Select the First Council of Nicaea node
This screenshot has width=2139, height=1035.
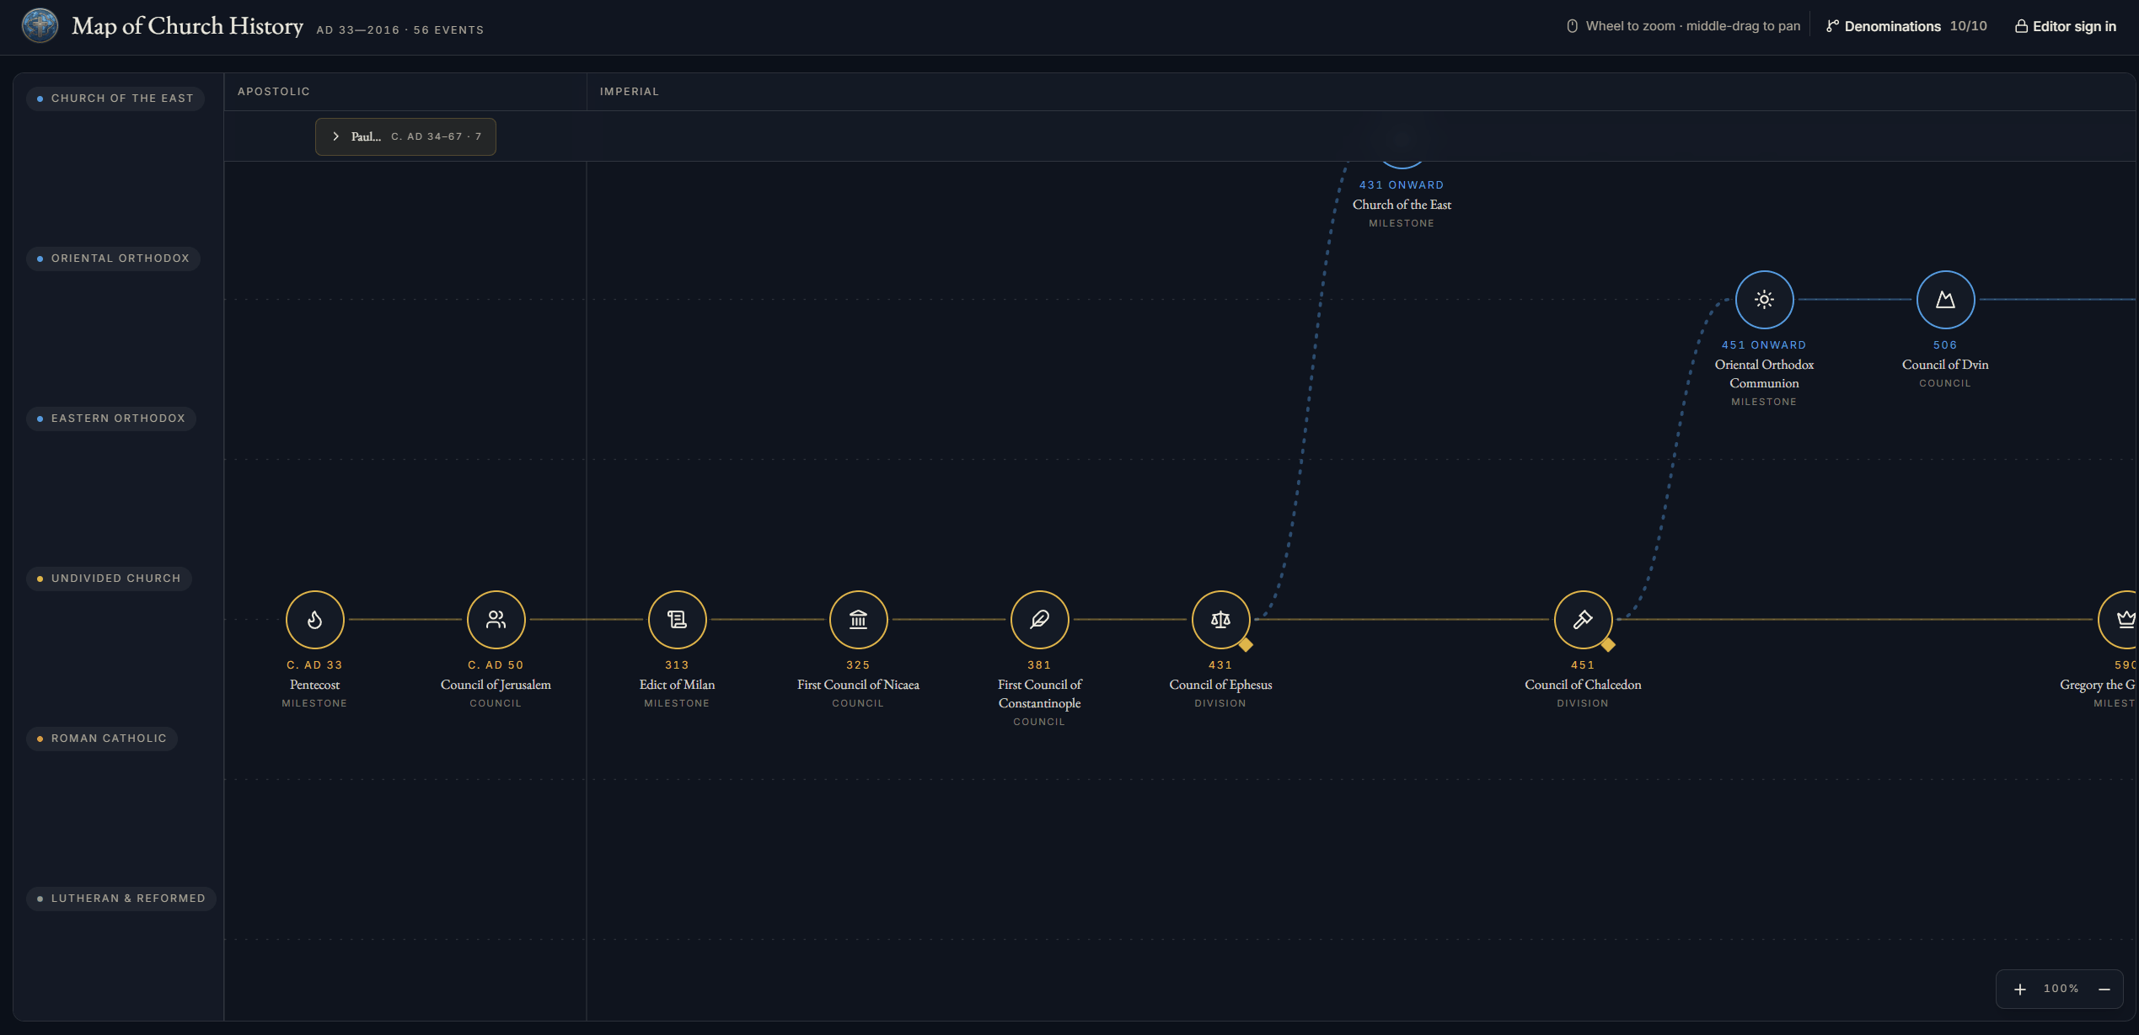pos(858,620)
